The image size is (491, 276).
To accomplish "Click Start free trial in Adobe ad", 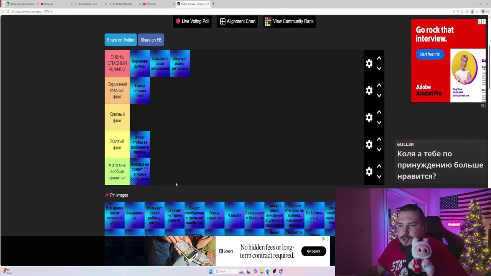I will [x=430, y=54].
